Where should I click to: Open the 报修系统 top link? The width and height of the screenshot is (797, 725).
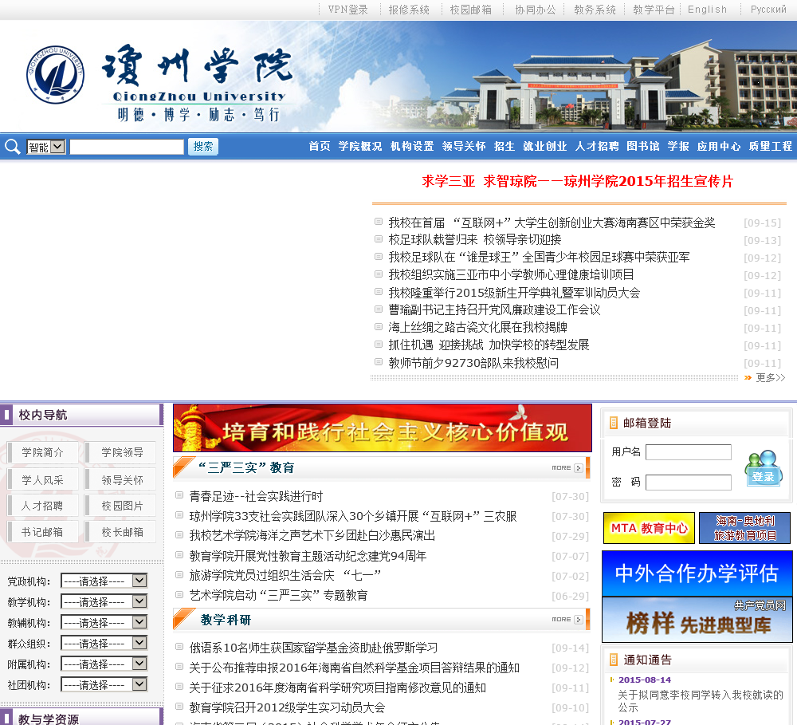pyautogui.click(x=409, y=10)
